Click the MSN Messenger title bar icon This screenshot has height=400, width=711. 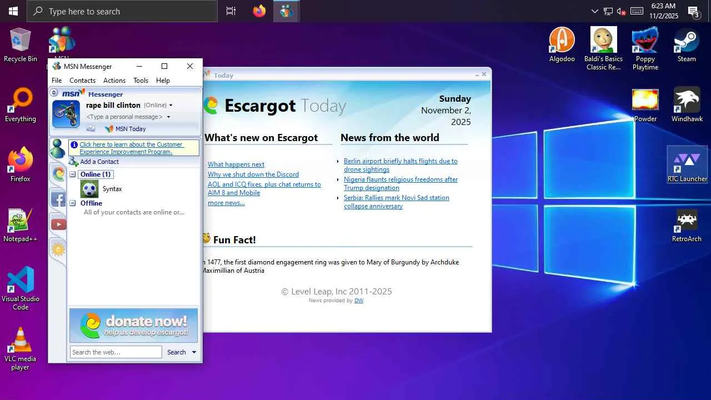57,67
